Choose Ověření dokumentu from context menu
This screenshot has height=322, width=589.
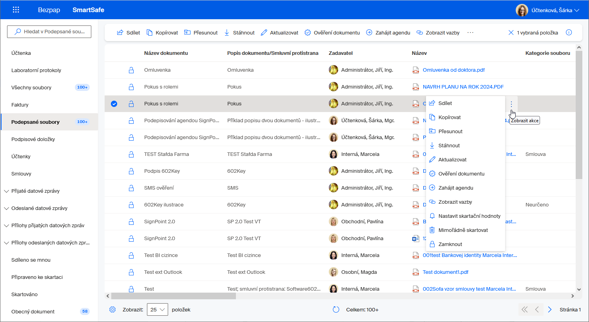pyautogui.click(x=465, y=174)
